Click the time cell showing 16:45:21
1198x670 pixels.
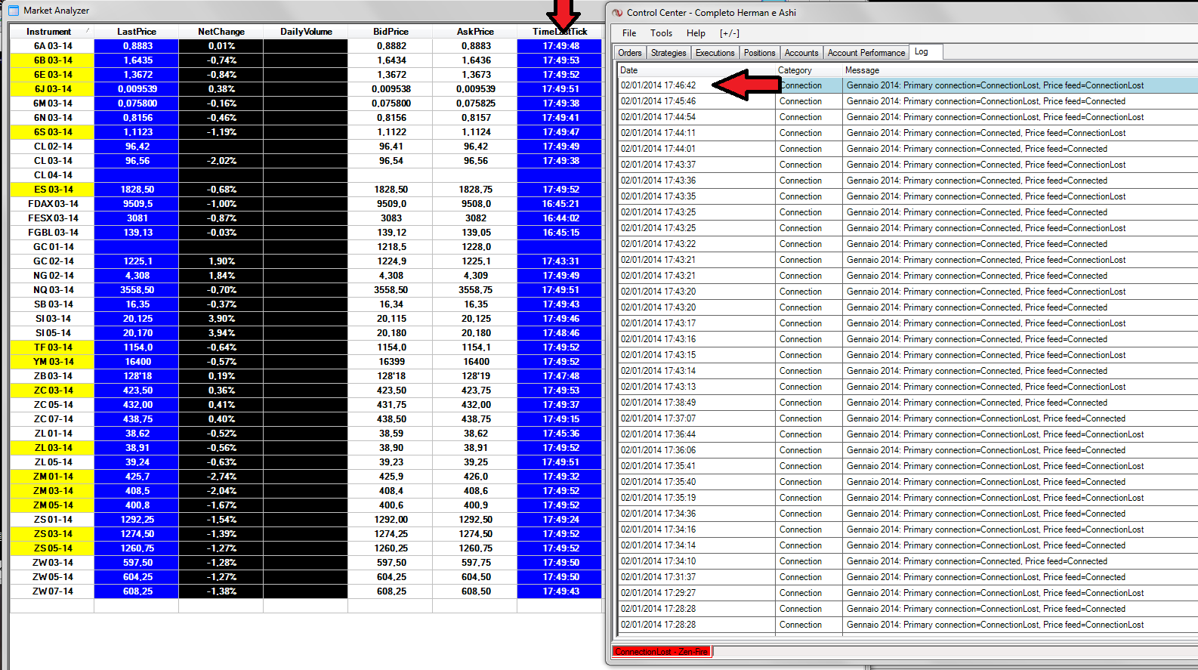coord(560,204)
